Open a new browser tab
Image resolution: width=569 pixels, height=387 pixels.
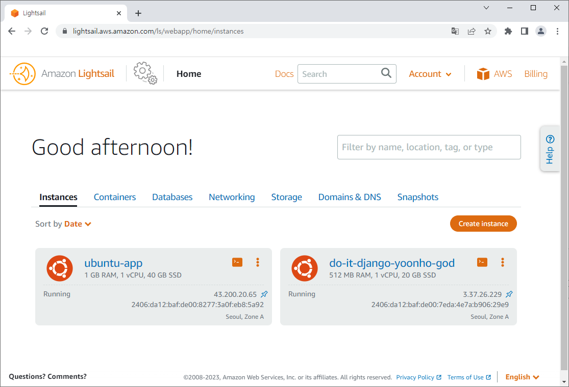click(x=138, y=13)
